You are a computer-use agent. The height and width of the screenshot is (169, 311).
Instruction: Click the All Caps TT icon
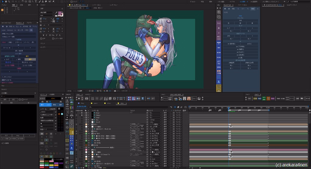(x=50, y=35)
